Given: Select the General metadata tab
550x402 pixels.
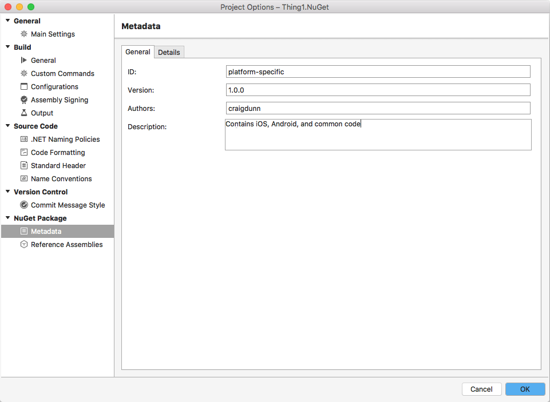Looking at the screenshot, I should pos(138,52).
